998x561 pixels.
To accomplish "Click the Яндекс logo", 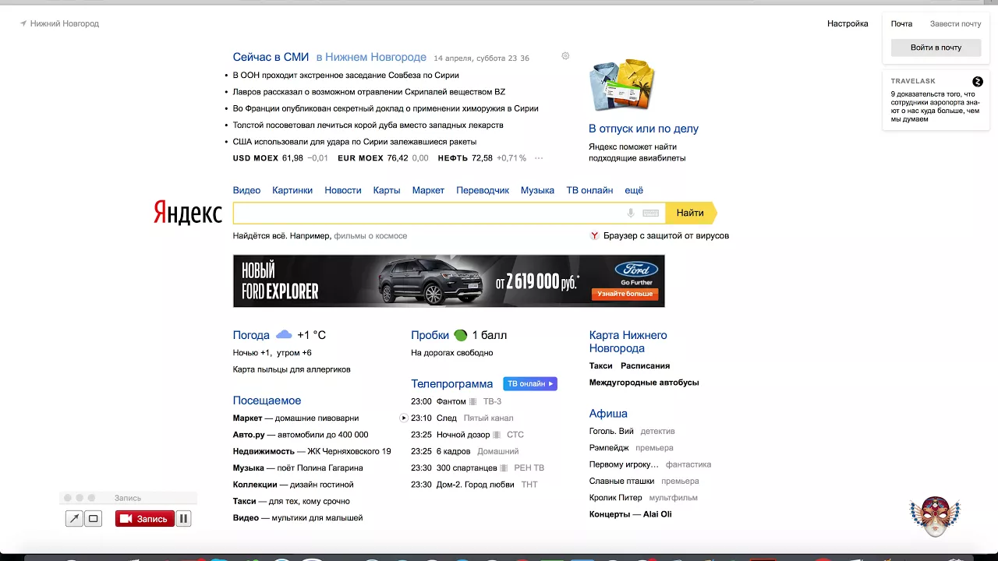I will 188,213.
